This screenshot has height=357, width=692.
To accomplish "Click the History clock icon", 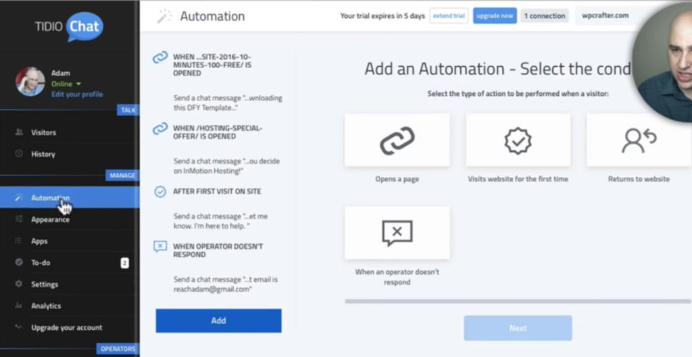I will (18, 154).
